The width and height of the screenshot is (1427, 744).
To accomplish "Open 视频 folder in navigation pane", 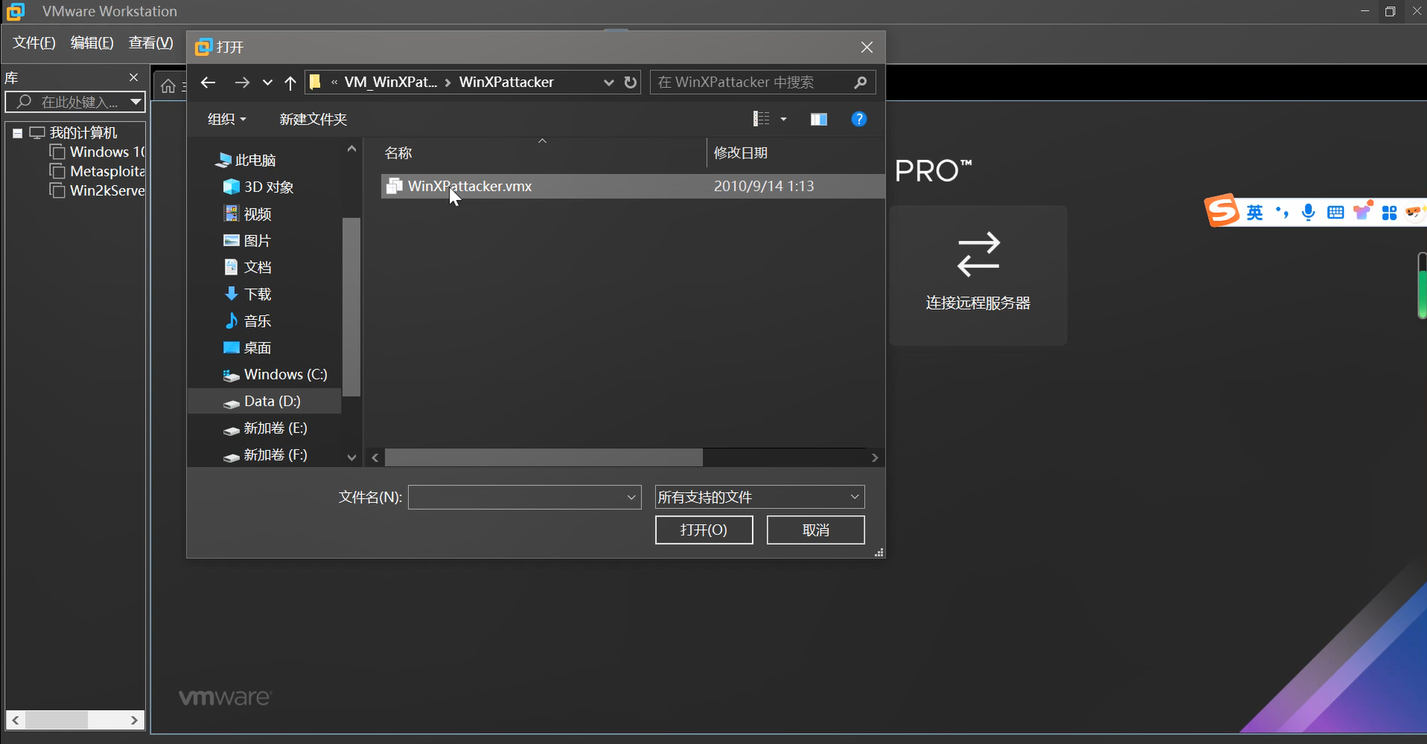I will point(248,214).
